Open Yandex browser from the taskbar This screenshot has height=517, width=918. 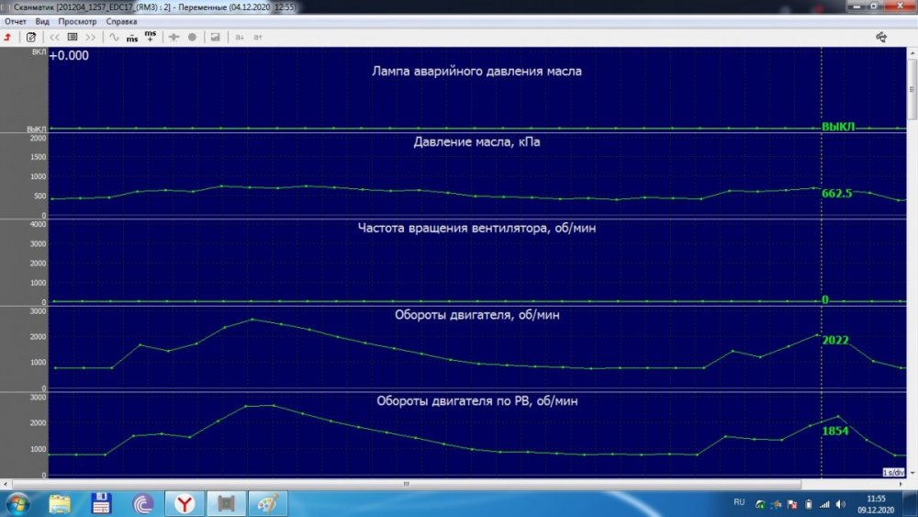click(185, 503)
